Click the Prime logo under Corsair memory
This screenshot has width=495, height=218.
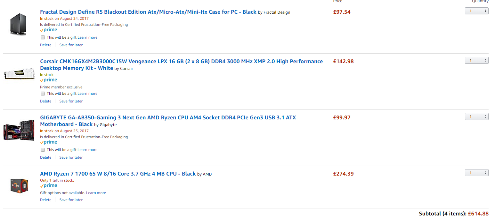point(49,80)
